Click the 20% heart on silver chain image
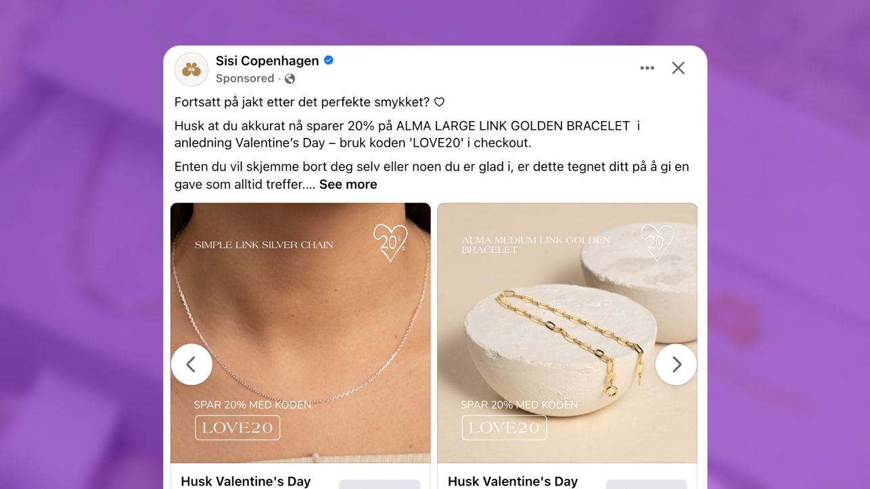This screenshot has width=870, height=489. (390, 243)
